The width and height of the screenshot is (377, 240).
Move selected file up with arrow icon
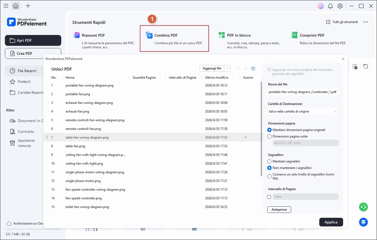pos(238,69)
